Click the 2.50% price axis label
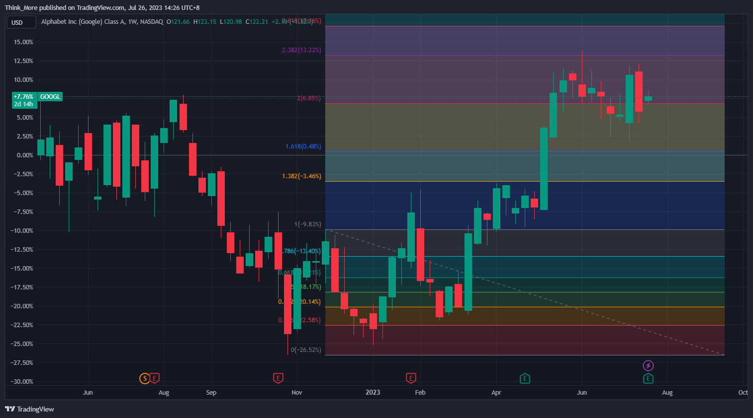The width and height of the screenshot is (753, 418). pos(25,137)
